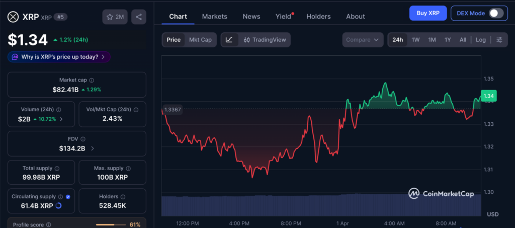Expand 'Why is XRP's price up today?'
515x228 pixels.
coord(59,57)
